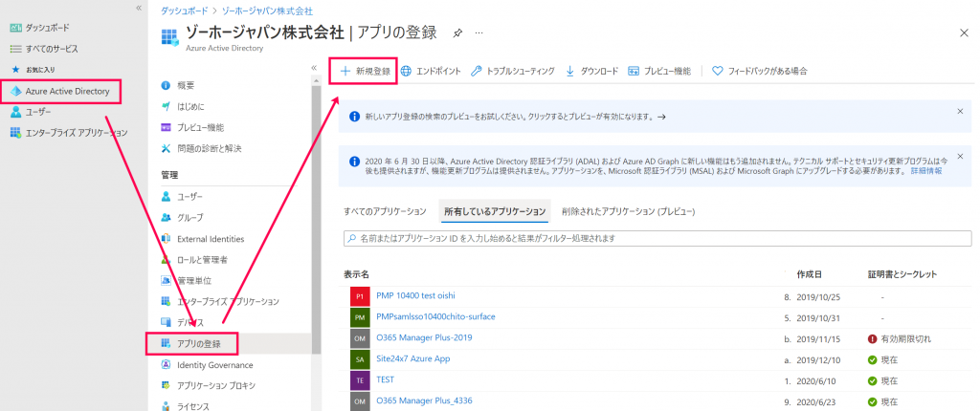Viewport: 980px width, 411px height.
Task: Open Site24x7 Azure App registration
Action: [413, 358]
